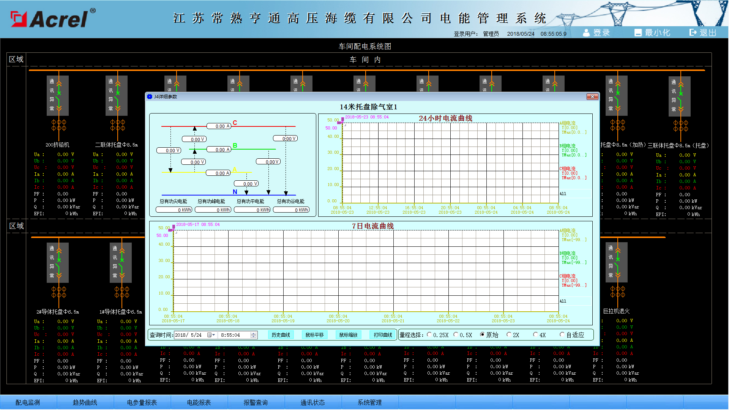The height and width of the screenshot is (410, 729).
Task: Toggle A相电流 legend in 24小时 chart
Action: click(x=568, y=123)
